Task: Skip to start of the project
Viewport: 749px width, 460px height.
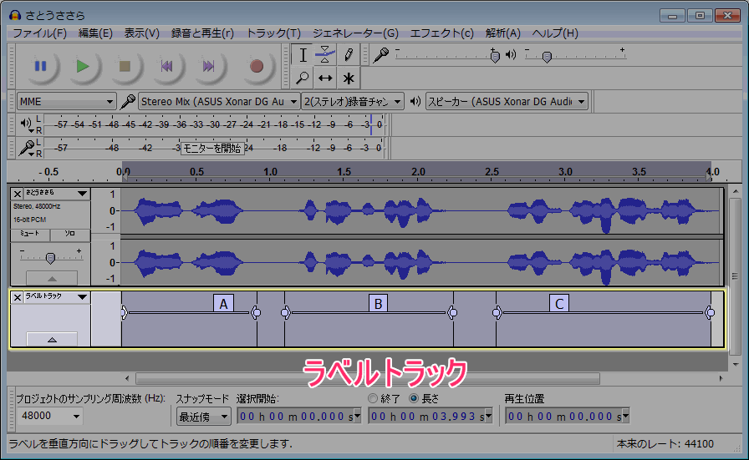Action: [166, 66]
